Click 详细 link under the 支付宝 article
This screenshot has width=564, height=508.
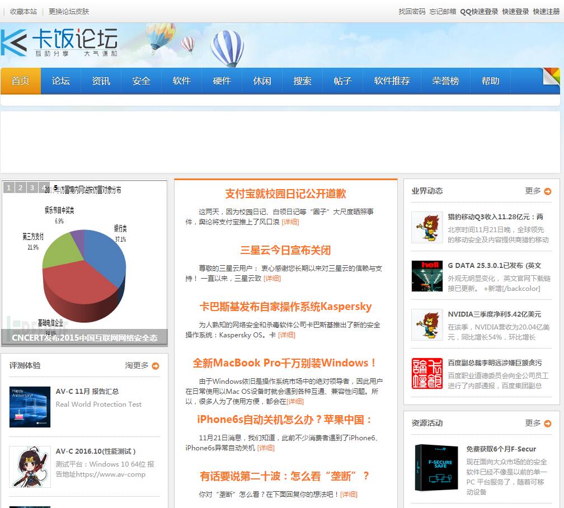click(290, 222)
